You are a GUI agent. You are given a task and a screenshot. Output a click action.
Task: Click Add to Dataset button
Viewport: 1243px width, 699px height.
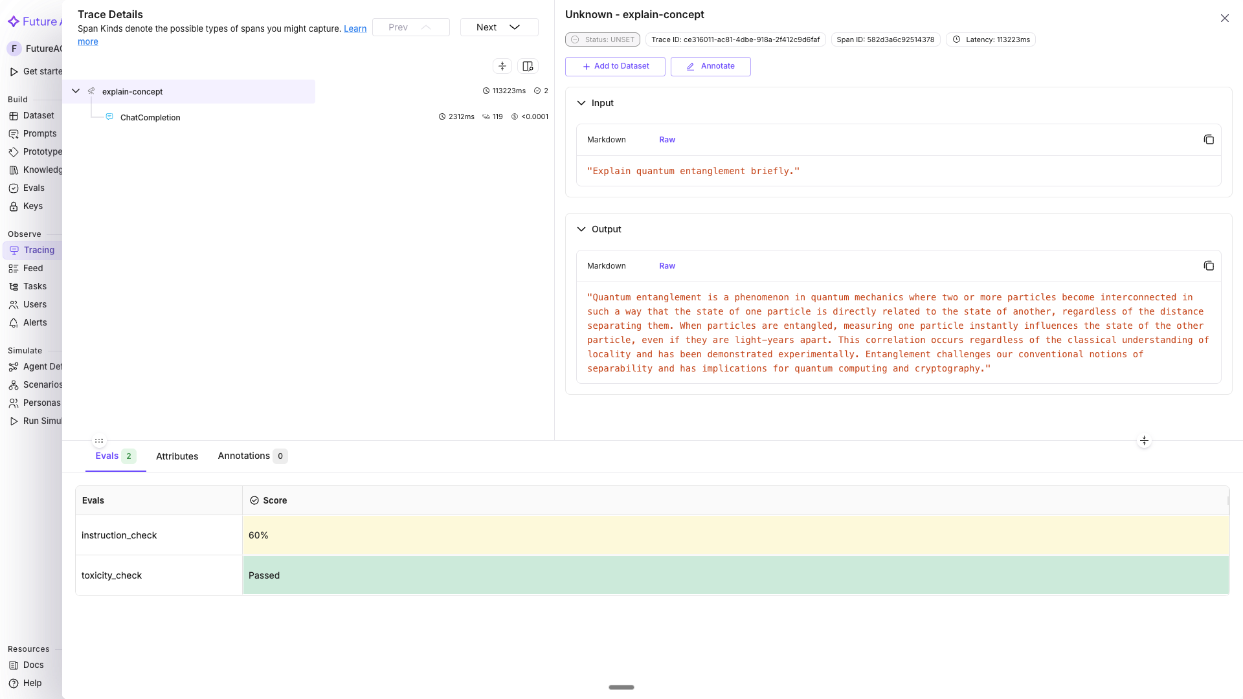[x=615, y=67]
